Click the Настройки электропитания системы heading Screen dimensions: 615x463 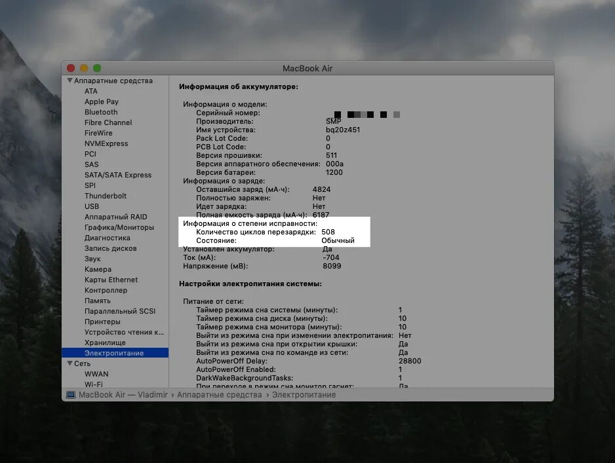[x=250, y=284]
